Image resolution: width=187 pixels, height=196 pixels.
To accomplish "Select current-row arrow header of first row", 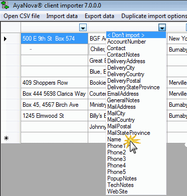I will pos(11,39).
